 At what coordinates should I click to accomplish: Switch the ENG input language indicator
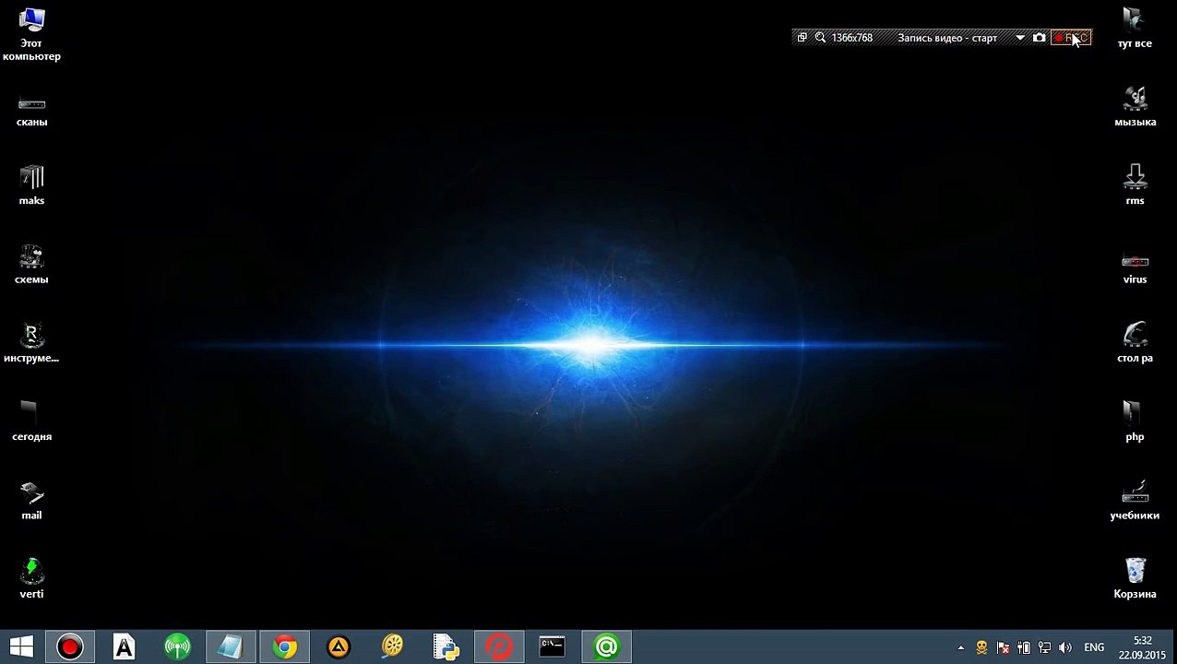[1094, 647]
